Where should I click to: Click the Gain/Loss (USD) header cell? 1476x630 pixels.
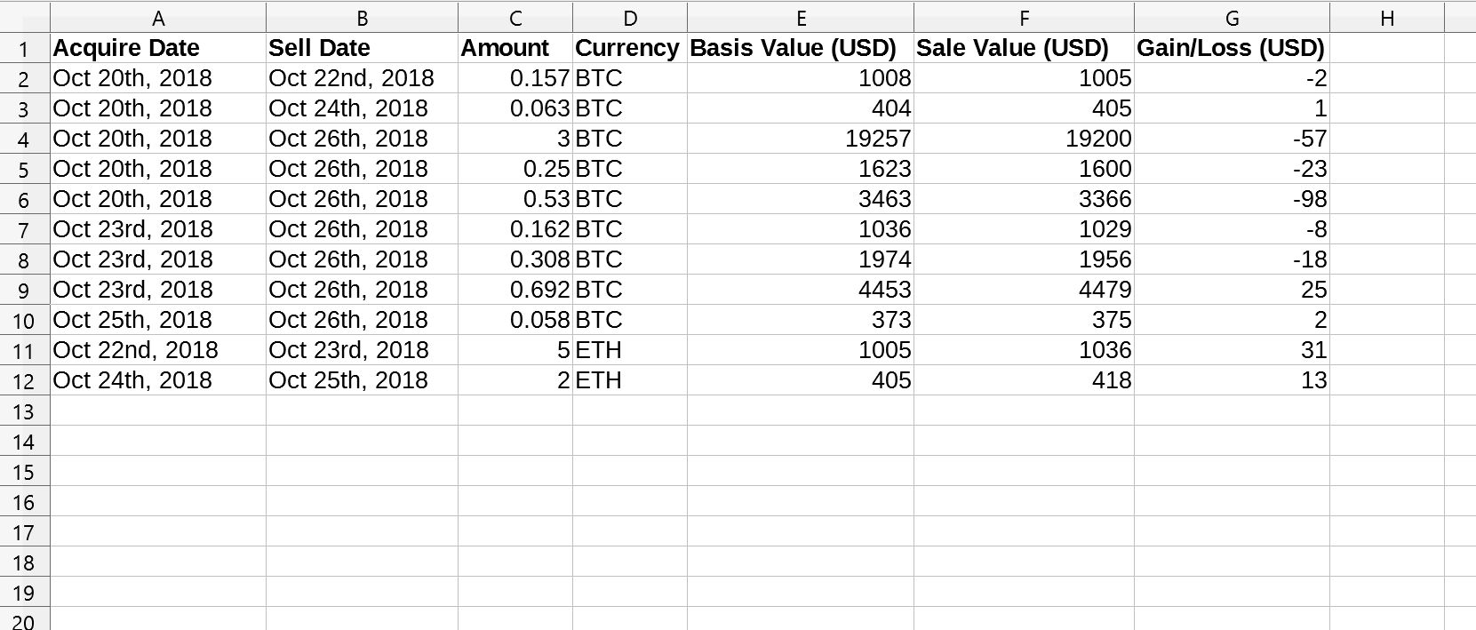click(1232, 48)
